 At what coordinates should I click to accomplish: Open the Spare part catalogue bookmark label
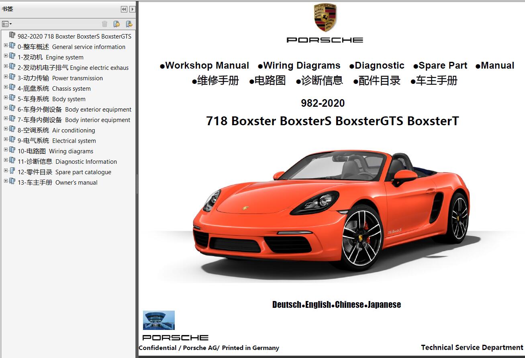point(64,172)
